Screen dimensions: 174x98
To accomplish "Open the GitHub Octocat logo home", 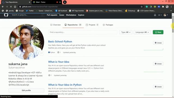I will click(x=6, y=15).
